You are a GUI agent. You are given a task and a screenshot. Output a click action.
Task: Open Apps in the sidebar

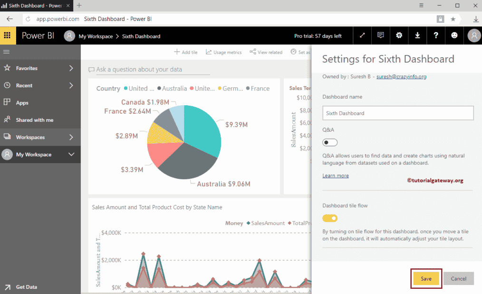22,103
